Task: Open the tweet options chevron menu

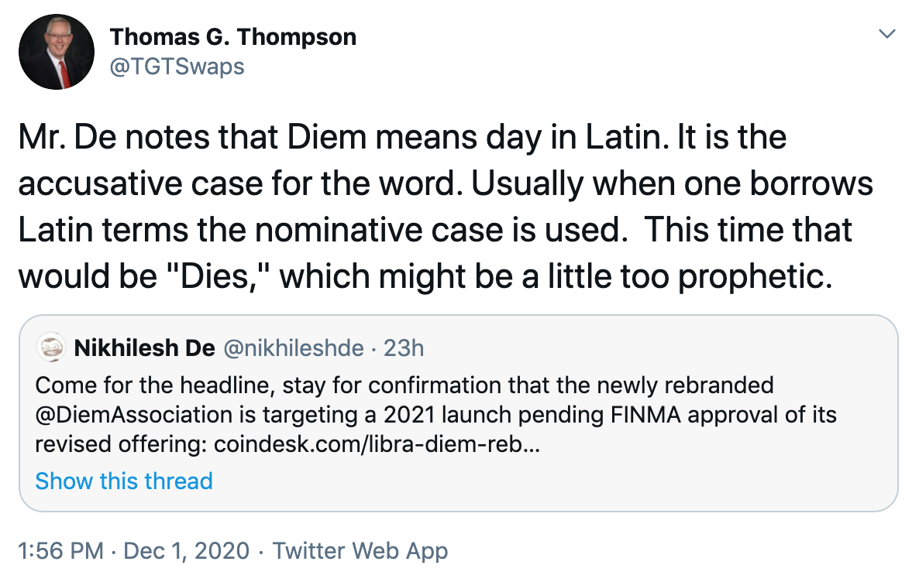Action: (888, 34)
